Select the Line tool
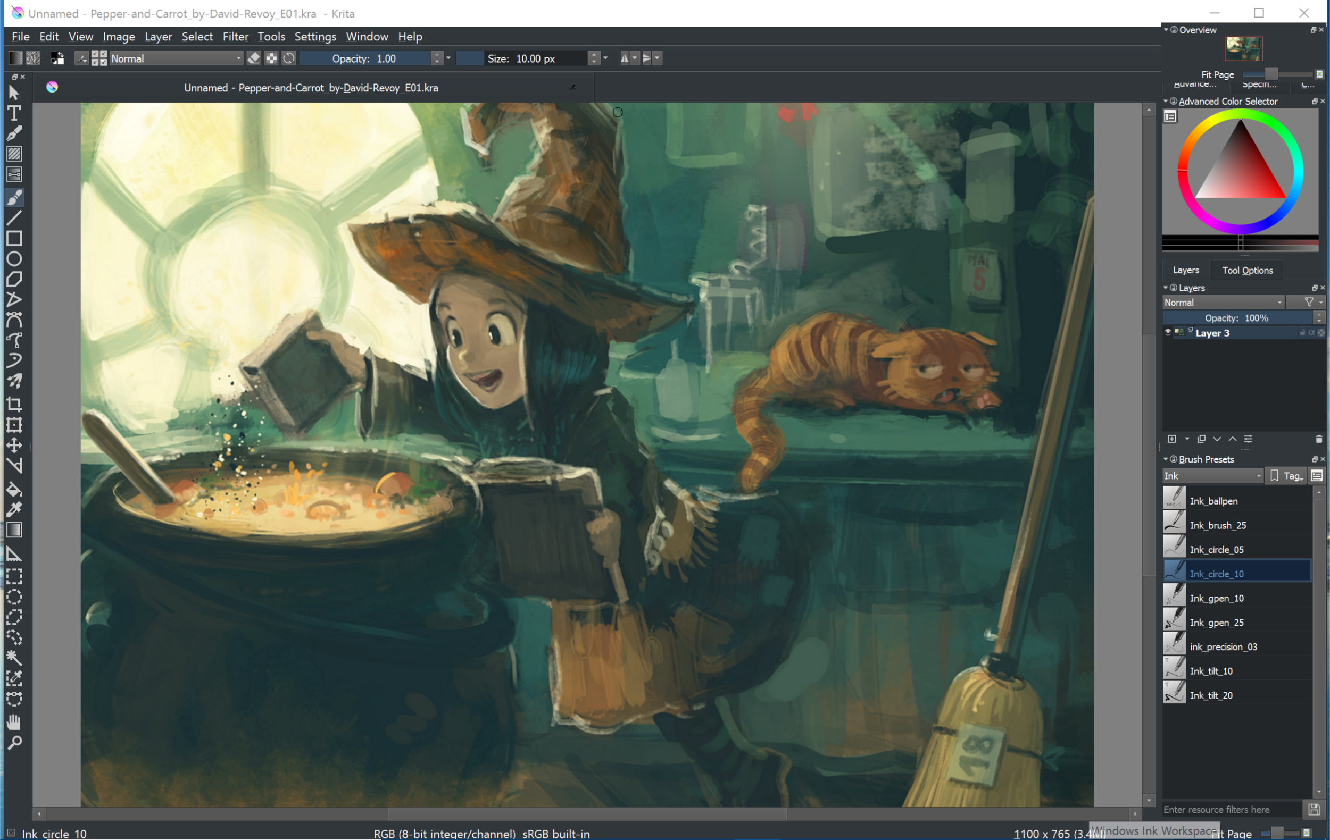The image size is (1330, 840). 14,218
